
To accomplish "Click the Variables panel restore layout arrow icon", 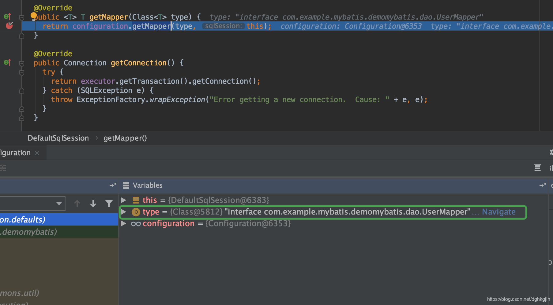I will point(543,185).
